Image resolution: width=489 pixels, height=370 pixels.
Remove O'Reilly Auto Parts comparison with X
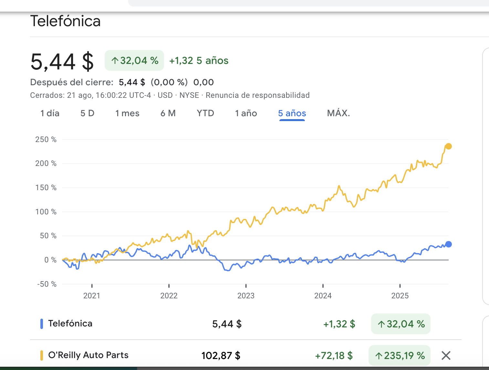click(x=446, y=355)
